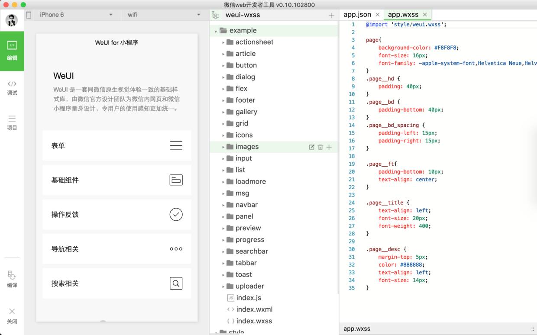Open the 导航相关 list item
Screen dimensions: 537x335
[117, 249]
